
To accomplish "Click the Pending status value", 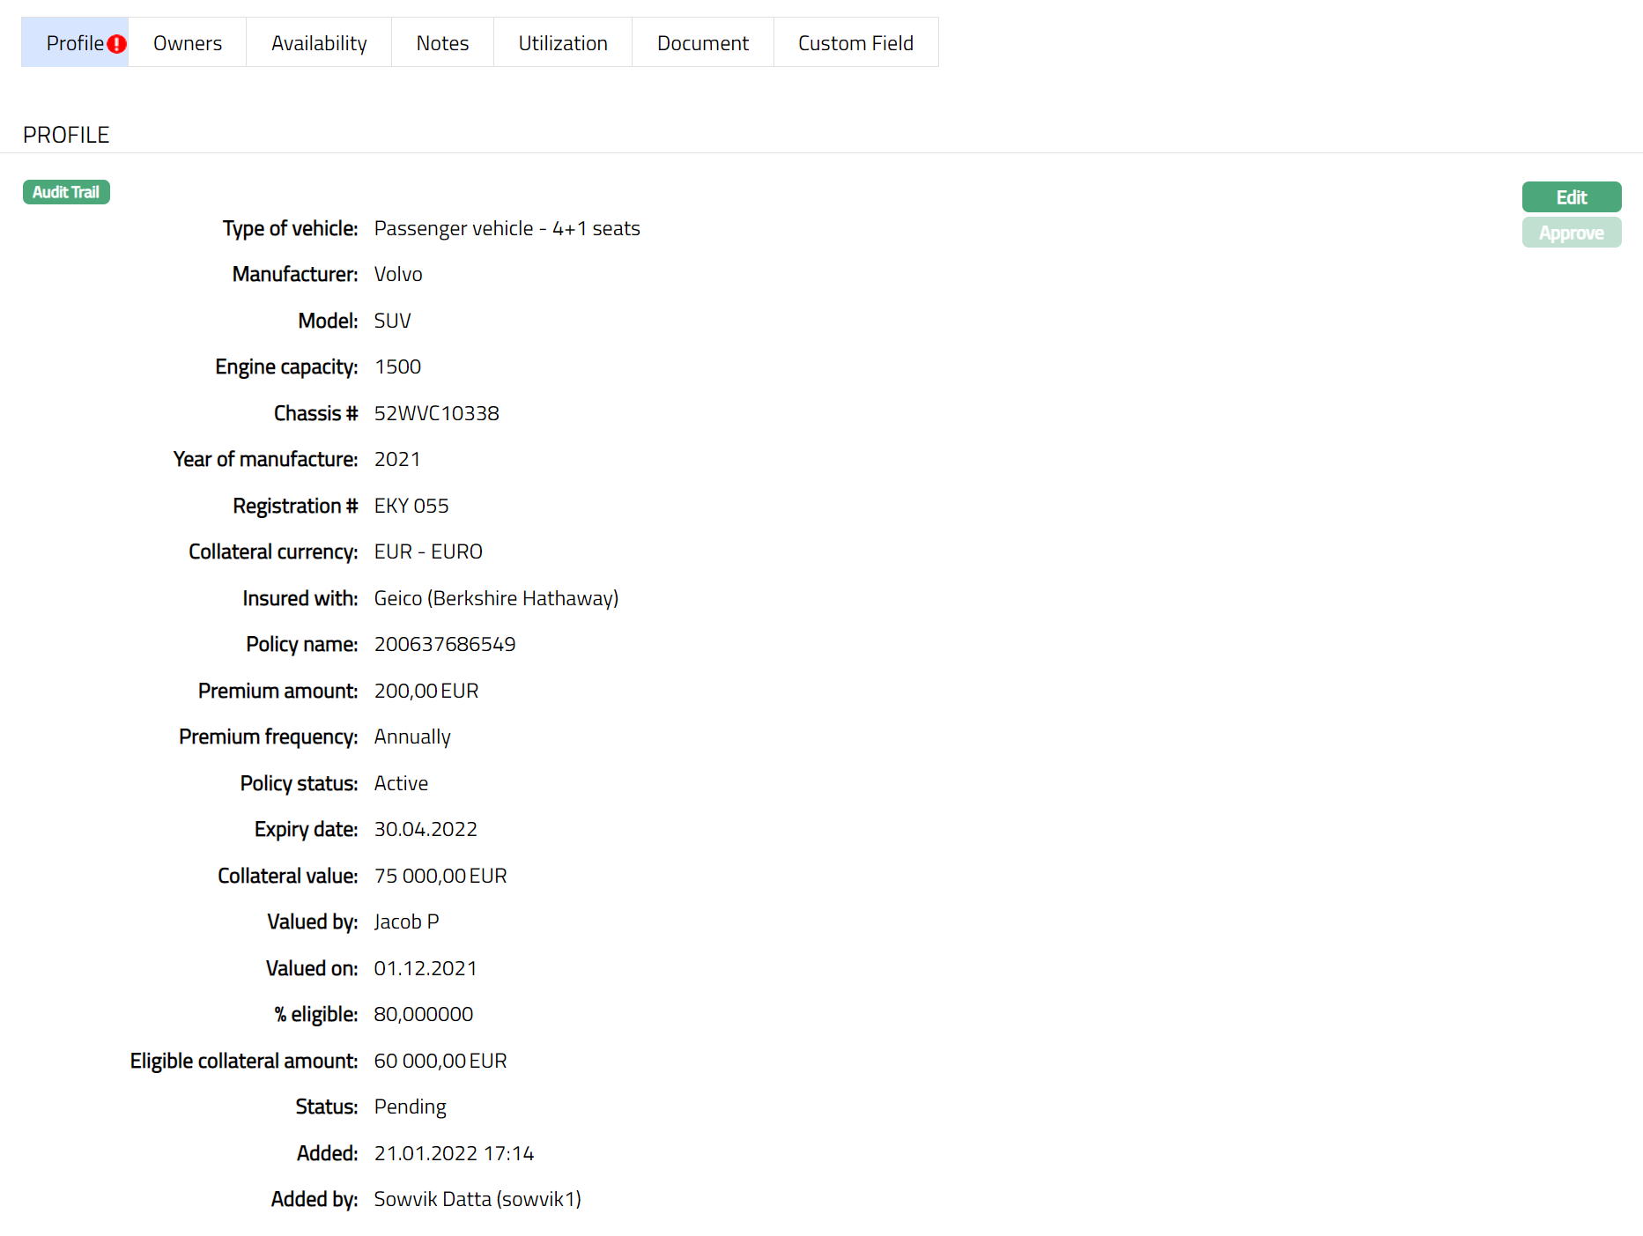I will (410, 1106).
